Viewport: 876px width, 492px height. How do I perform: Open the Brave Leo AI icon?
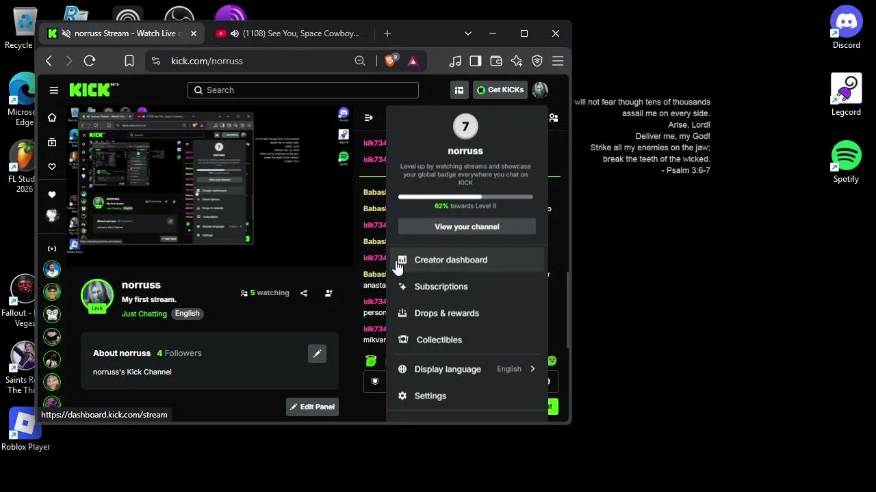(x=517, y=61)
